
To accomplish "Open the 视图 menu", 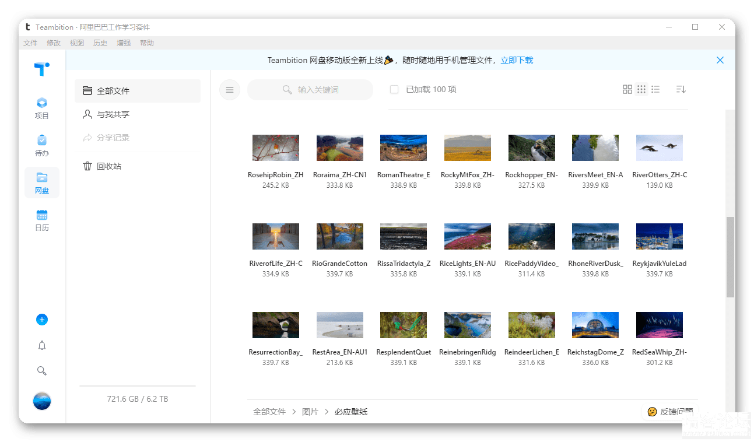I will [x=77, y=43].
